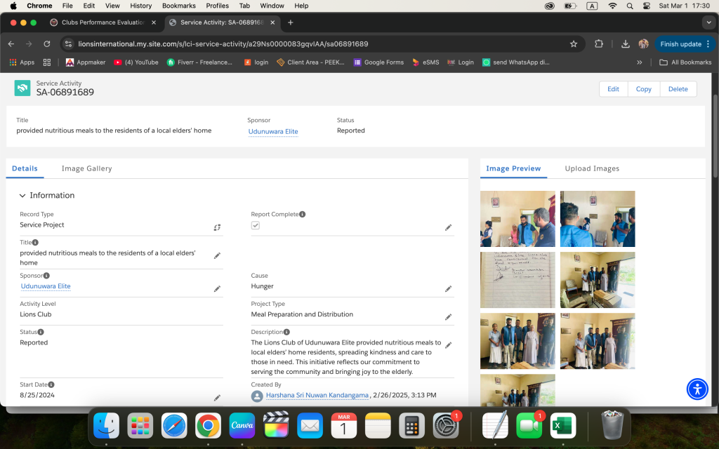Open the Chrome three-dot menu

point(708,44)
